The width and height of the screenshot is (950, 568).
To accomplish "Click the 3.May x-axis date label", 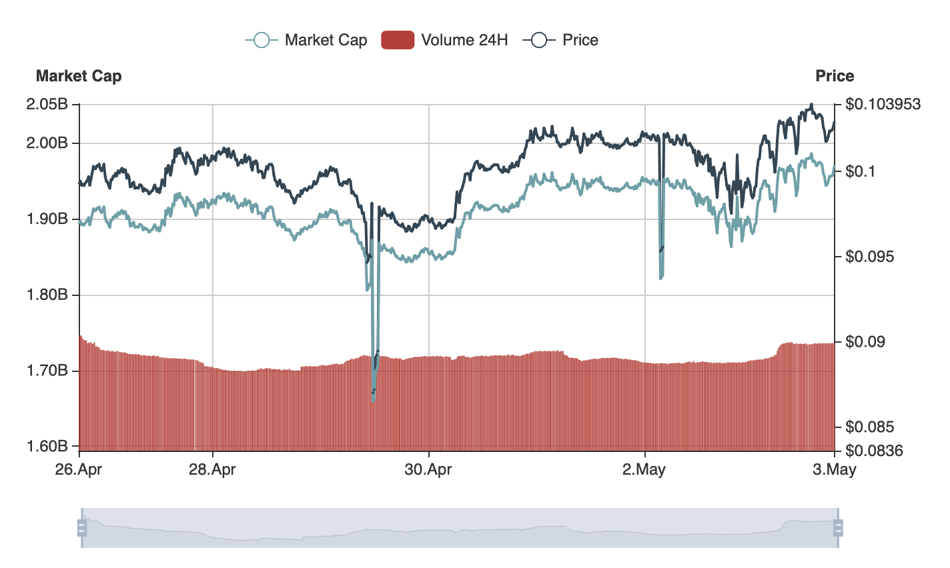I will [834, 469].
